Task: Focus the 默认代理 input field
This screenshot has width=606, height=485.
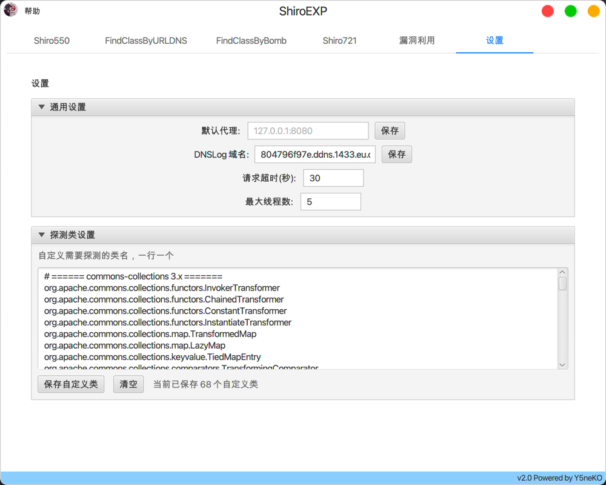Action: coord(308,131)
